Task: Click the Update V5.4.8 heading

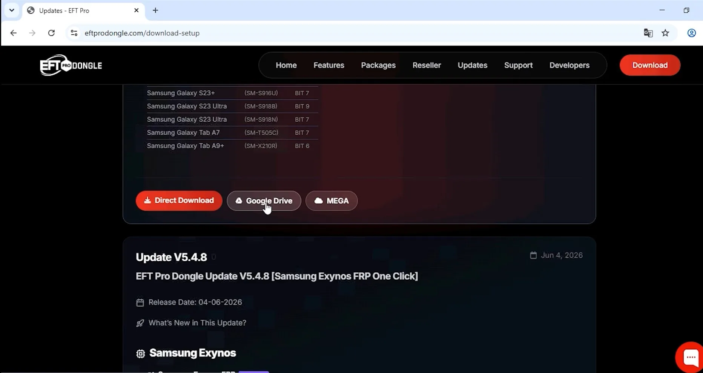Action: (171, 257)
